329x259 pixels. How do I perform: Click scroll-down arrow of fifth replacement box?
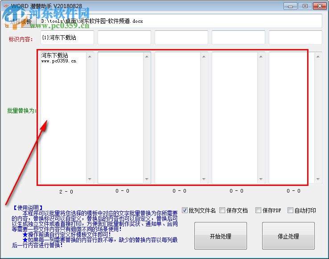(318, 179)
